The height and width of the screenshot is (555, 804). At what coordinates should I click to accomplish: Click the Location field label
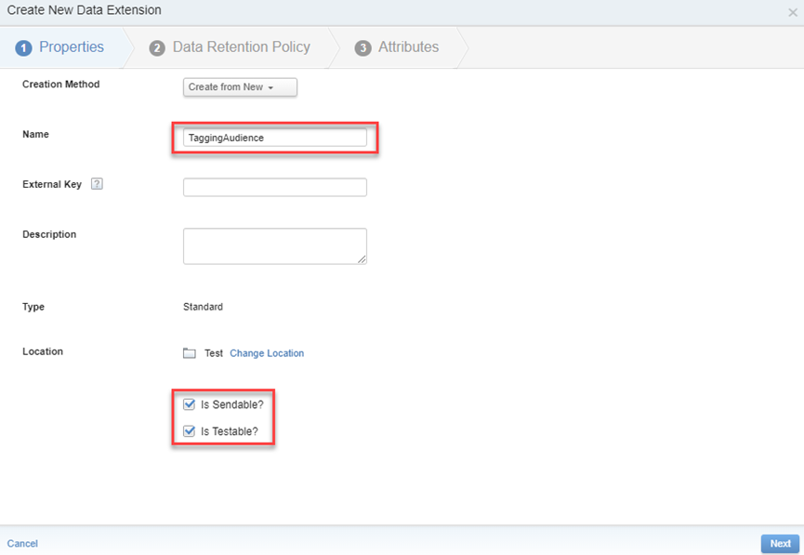pos(43,351)
